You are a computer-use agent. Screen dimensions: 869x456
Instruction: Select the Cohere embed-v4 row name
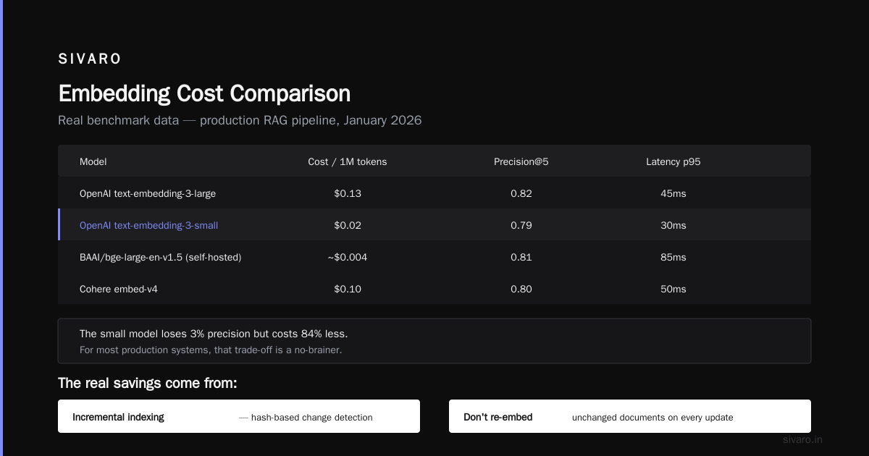click(119, 289)
